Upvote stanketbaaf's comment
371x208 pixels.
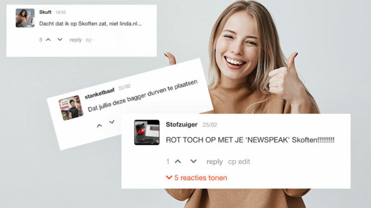coord(99,125)
